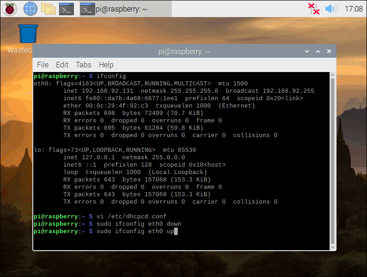This screenshot has height=277, width=367.
Task: Click the terminal title bar text
Action: coord(184,51)
